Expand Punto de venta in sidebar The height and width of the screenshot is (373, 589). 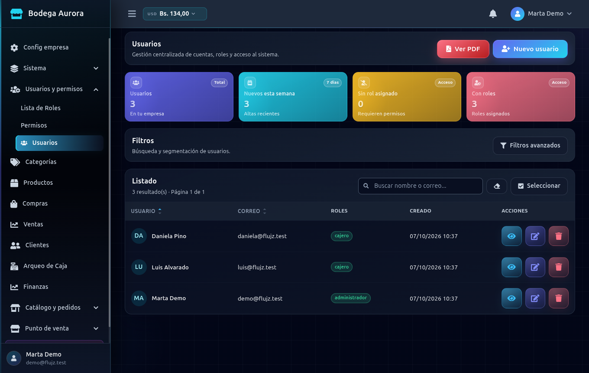tap(55, 328)
